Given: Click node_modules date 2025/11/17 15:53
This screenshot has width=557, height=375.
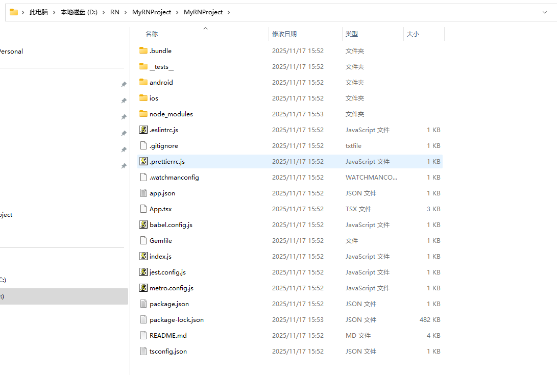Looking at the screenshot, I should (298, 114).
